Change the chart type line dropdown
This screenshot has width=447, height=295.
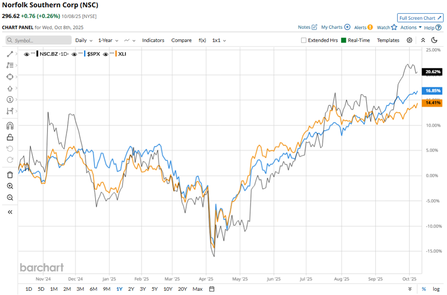130,40
